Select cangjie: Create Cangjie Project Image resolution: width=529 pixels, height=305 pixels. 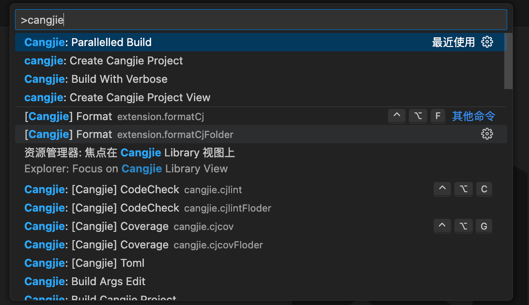coord(261,61)
